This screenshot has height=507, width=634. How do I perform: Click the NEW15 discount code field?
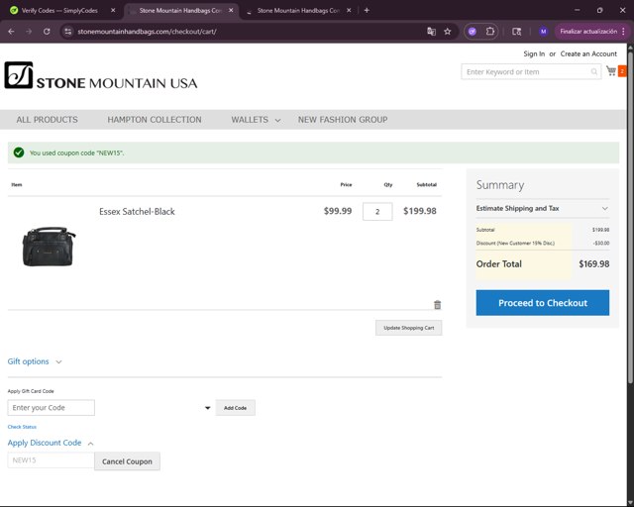tap(51, 460)
